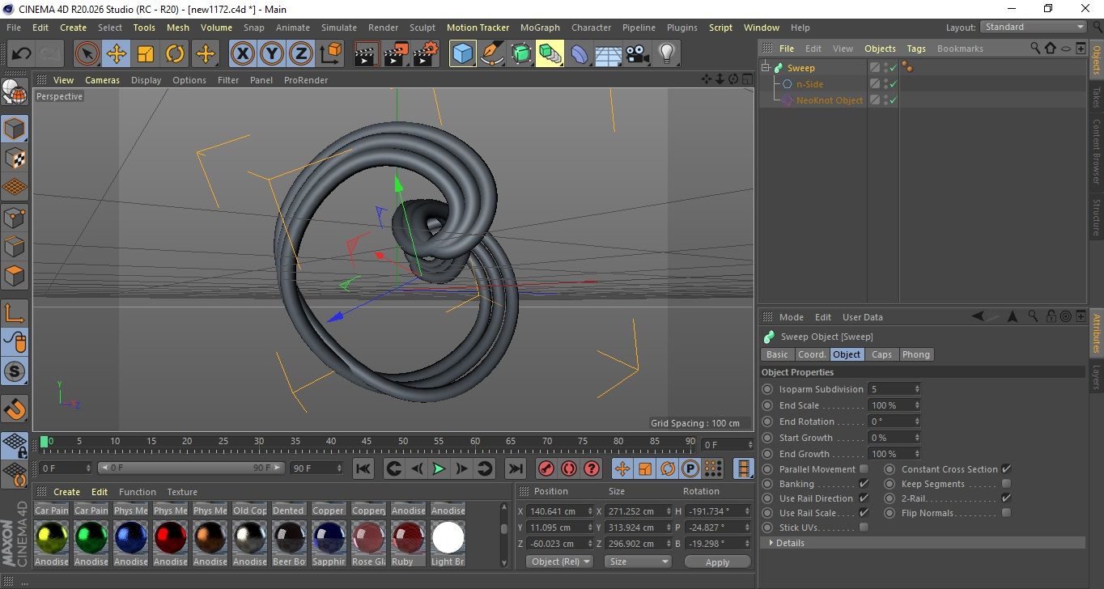Toggle X axis lock
The image size is (1104, 589).
(242, 54)
